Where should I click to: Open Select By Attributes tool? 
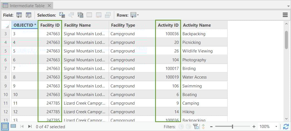pyautogui.click(x=62, y=15)
